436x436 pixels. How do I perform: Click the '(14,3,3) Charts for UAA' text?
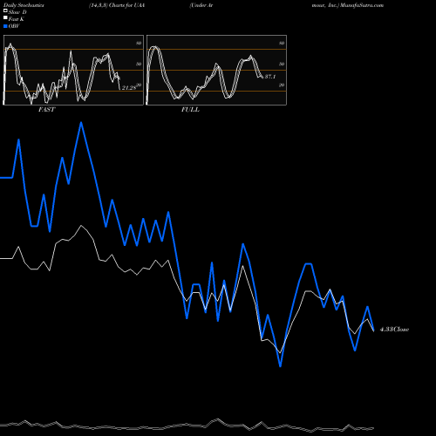tap(117, 5)
